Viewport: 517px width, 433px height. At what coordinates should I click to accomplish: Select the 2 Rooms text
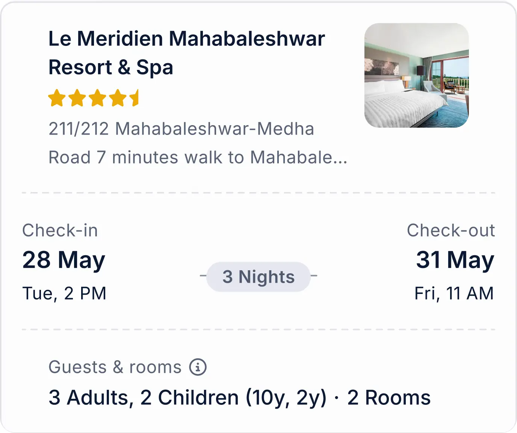pos(389,398)
